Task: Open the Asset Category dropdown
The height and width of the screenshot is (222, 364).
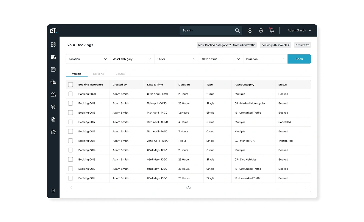Action: [132, 59]
